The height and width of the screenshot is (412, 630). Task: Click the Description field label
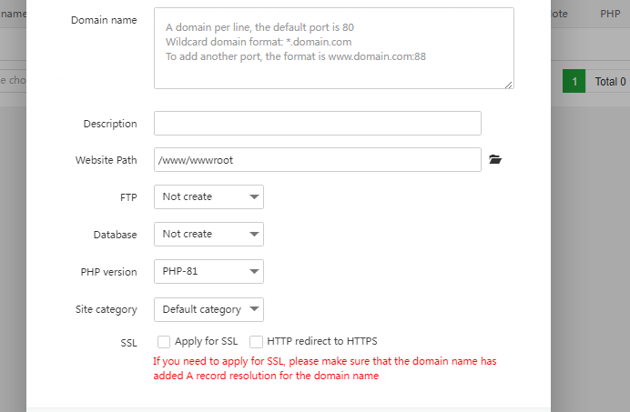click(x=110, y=124)
